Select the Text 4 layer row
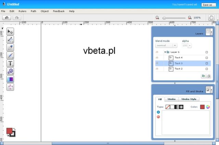This screenshot has width=219, height=145. click(x=183, y=58)
